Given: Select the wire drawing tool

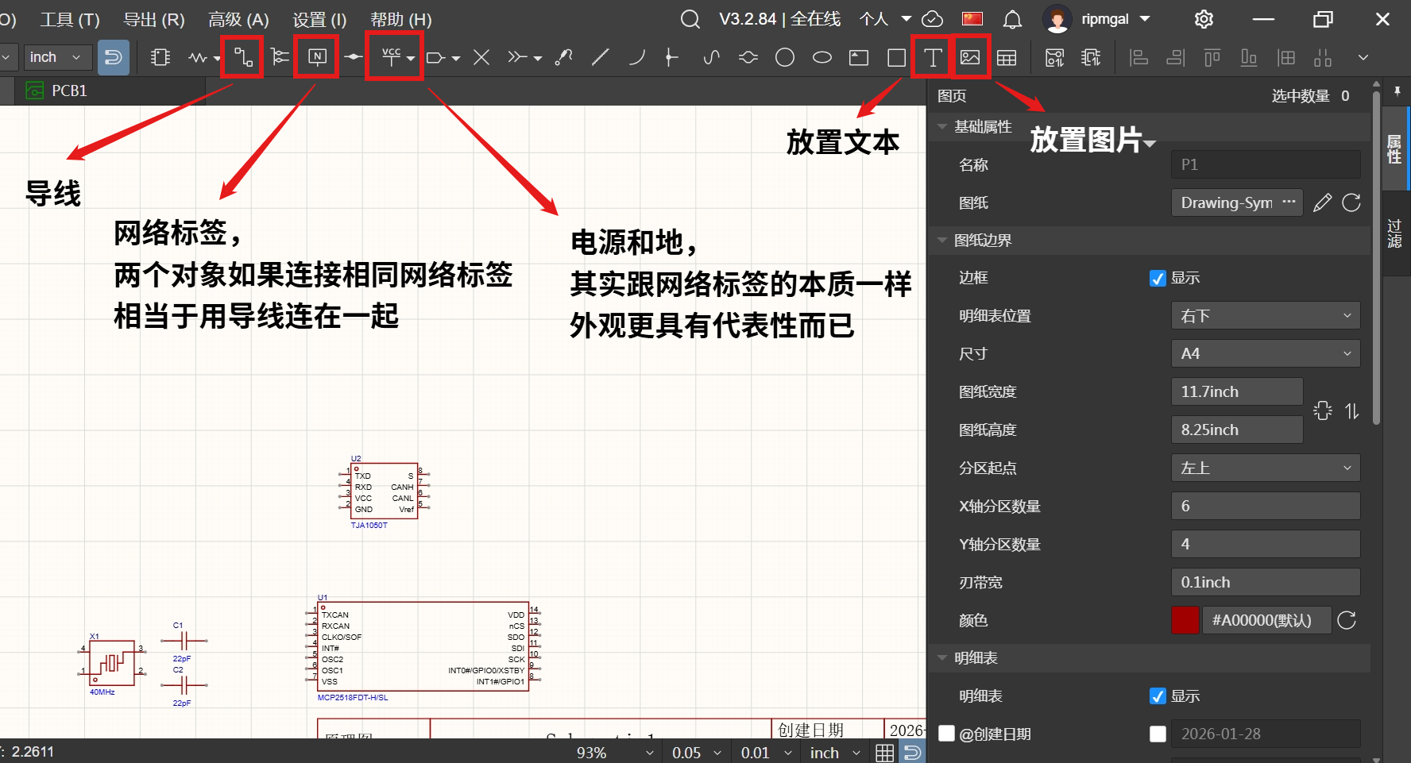Looking at the screenshot, I should pos(242,57).
